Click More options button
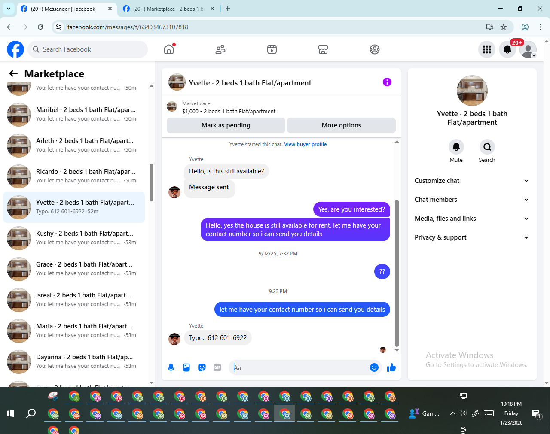The width and height of the screenshot is (550, 434). pos(341,125)
